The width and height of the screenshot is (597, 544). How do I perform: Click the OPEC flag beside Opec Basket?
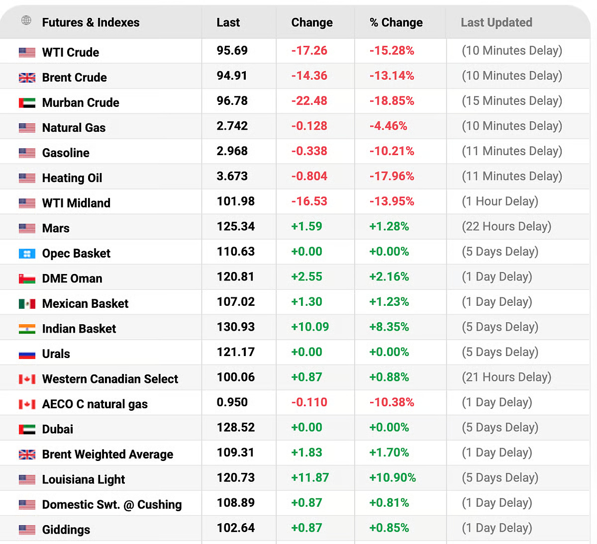click(x=27, y=254)
